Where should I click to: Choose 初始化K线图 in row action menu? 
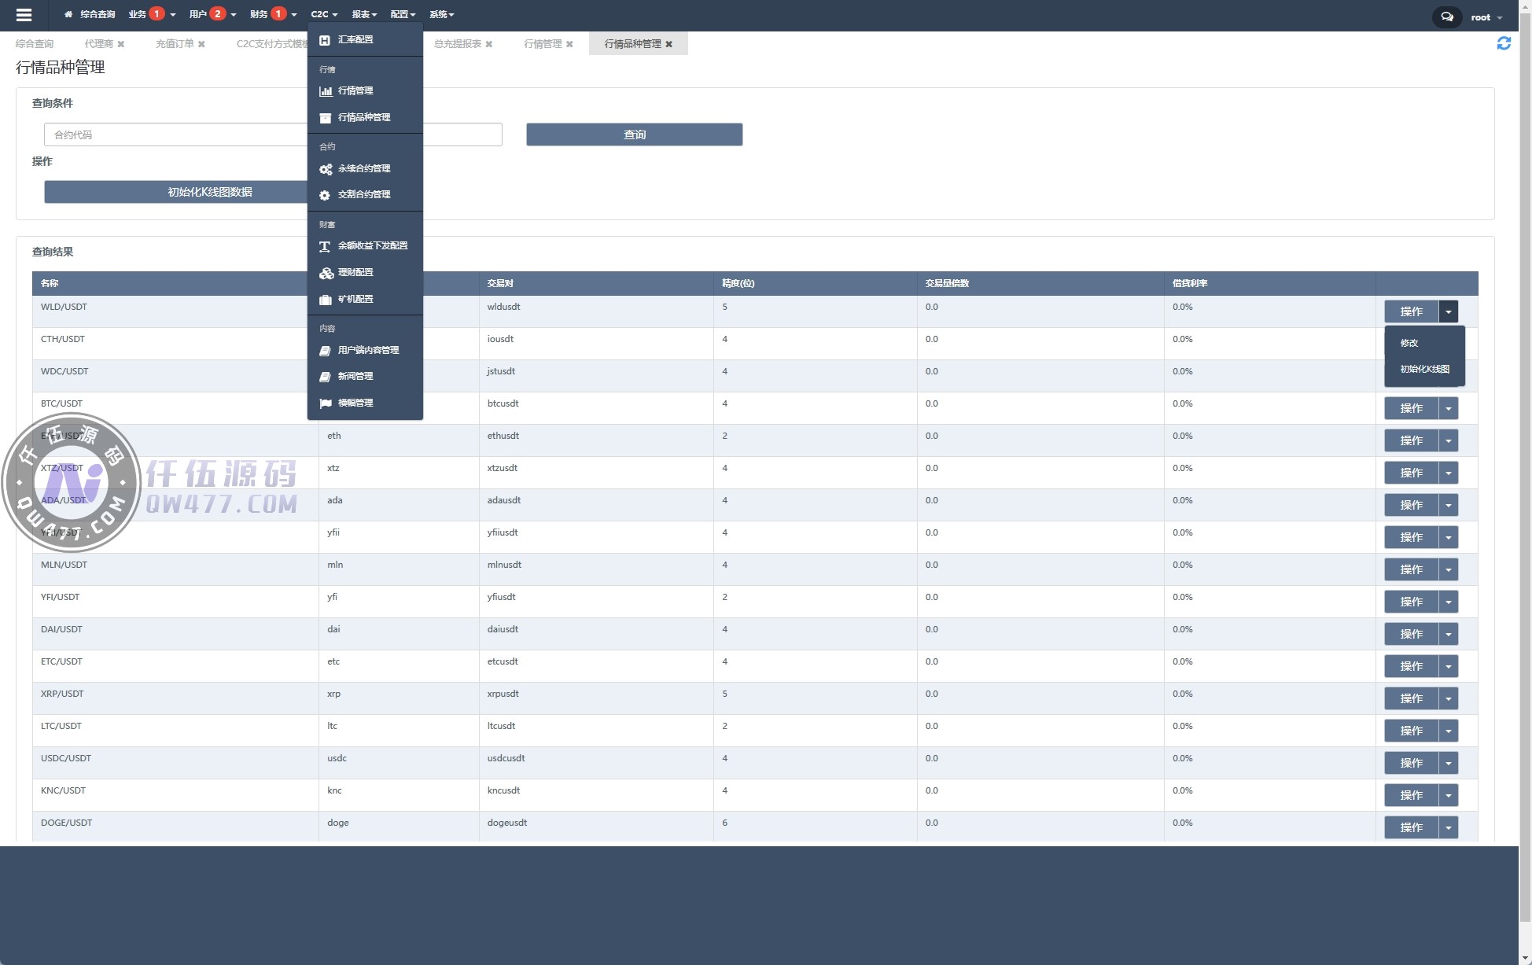[1424, 369]
